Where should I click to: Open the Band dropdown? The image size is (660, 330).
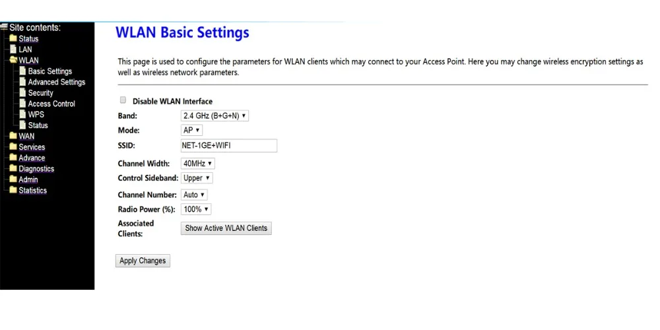coord(214,115)
